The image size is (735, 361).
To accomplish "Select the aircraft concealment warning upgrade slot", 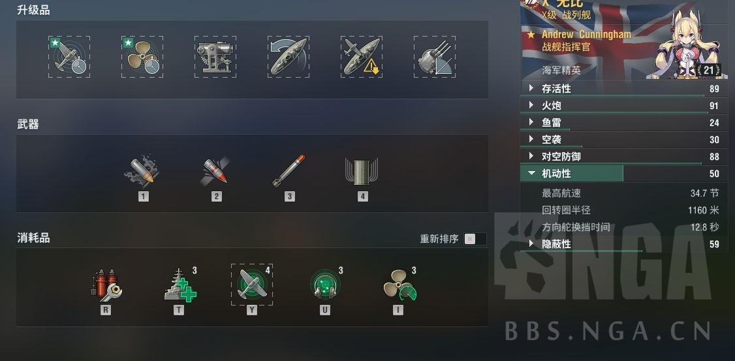I will tap(362, 57).
